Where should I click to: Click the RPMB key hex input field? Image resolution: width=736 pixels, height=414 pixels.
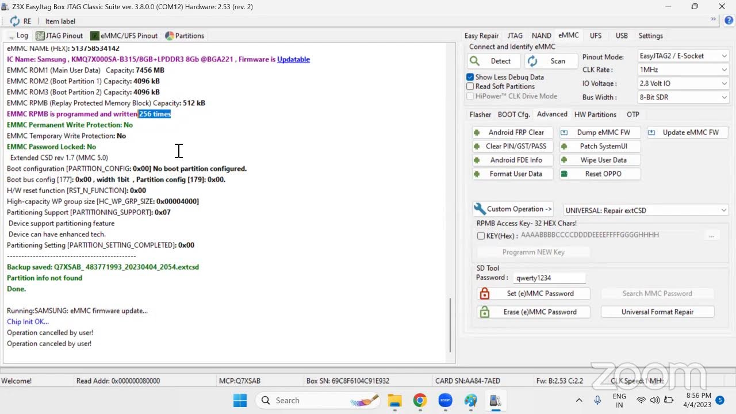pos(611,235)
